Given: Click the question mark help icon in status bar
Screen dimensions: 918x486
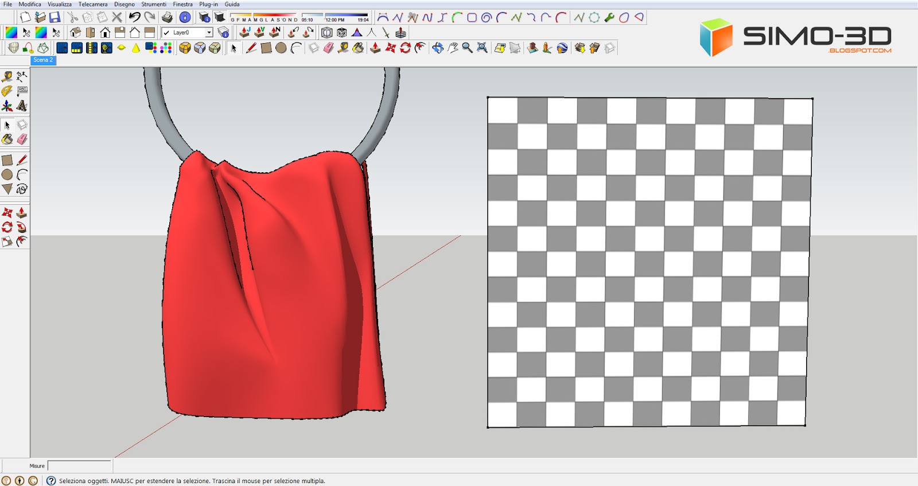Looking at the screenshot, I should pos(51,481).
